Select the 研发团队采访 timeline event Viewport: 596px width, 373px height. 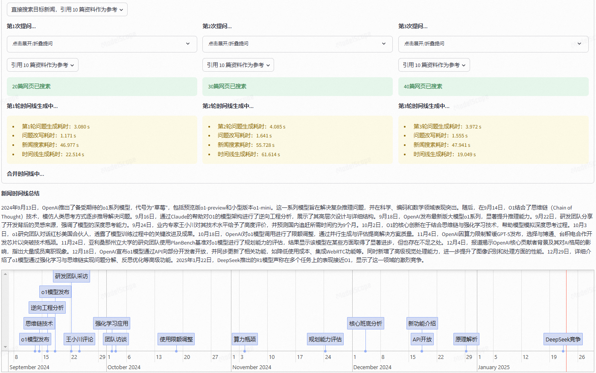click(x=71, y=276)
